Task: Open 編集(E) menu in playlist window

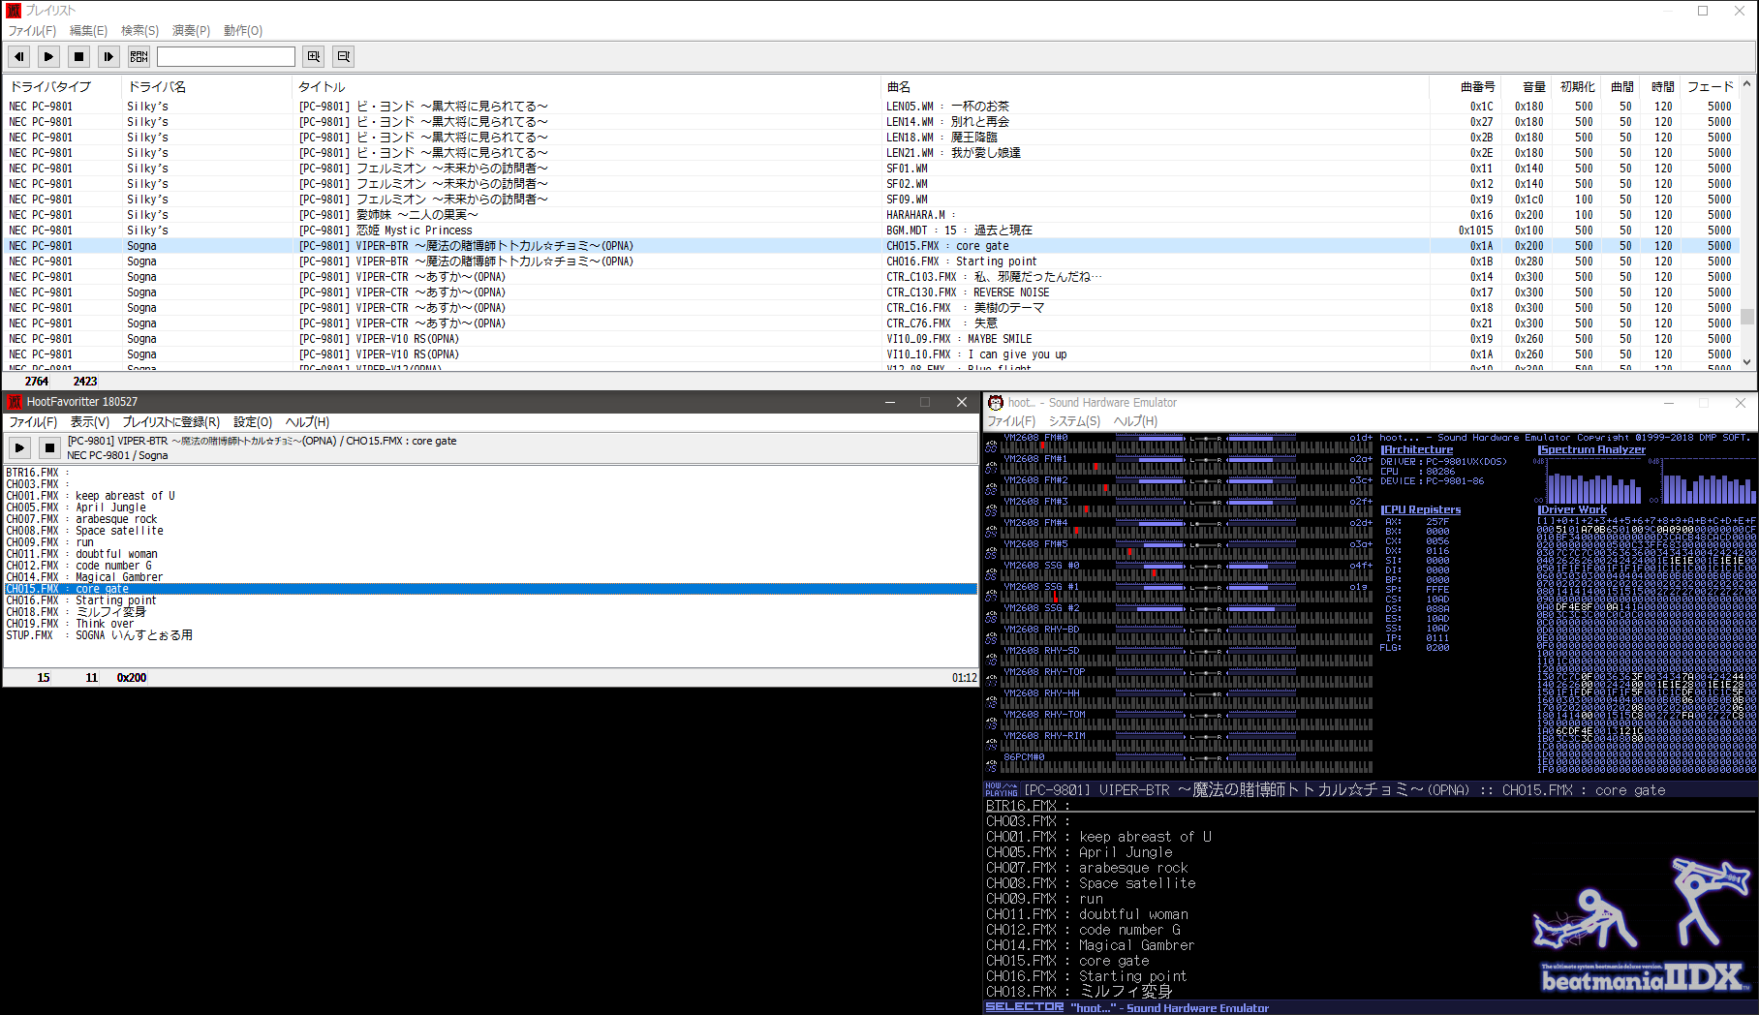Action: point(88,31)
